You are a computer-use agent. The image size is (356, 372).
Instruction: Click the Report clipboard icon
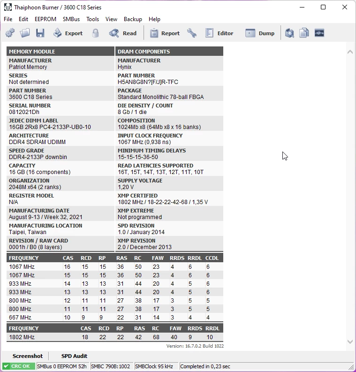(x=154, y=33)
